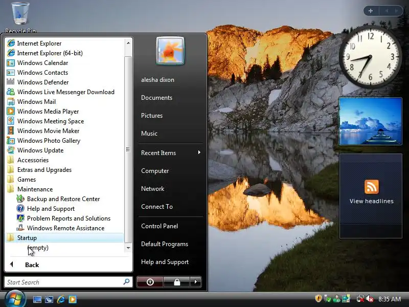The image size is (409, 307).
Task: Open the Recycle Bin desktop icon
Action: point(20,17)
